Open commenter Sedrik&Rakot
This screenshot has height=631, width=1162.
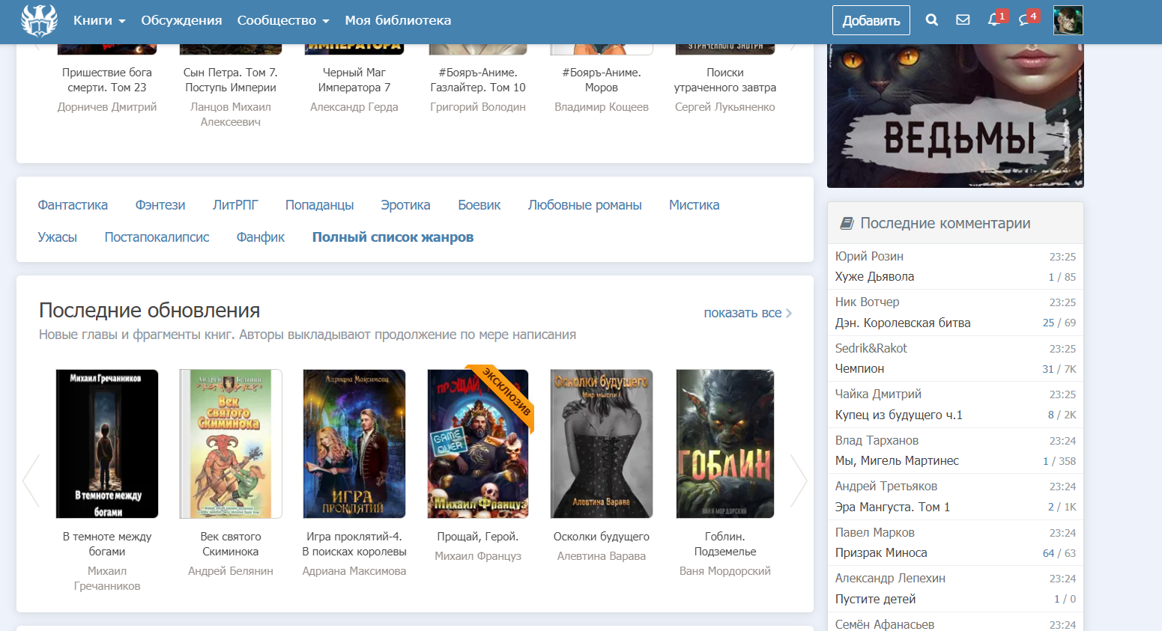coord(871,349)
